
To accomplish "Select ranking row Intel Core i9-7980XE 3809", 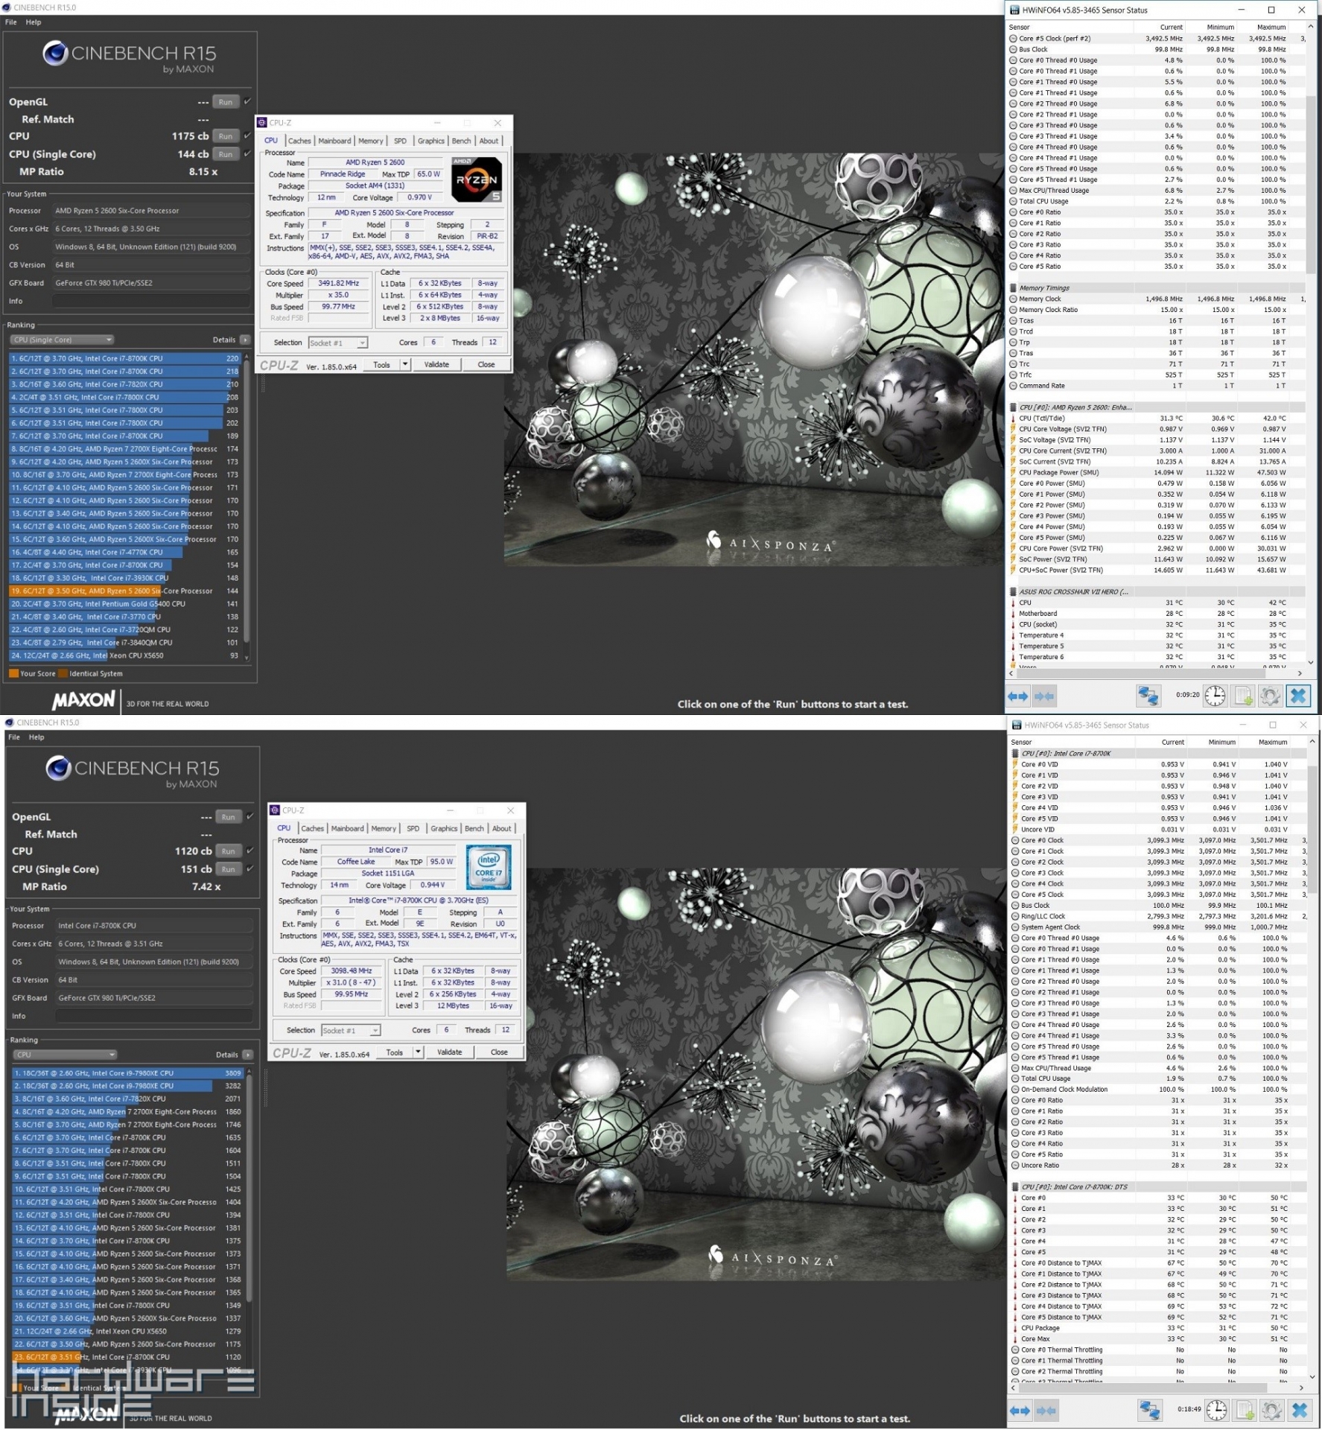I will pos(127,1073).
